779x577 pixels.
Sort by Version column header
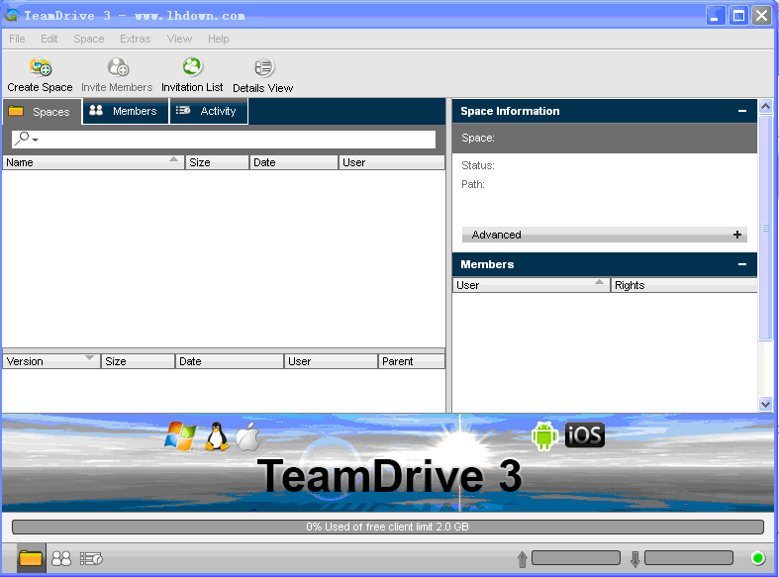click(51, 361)
